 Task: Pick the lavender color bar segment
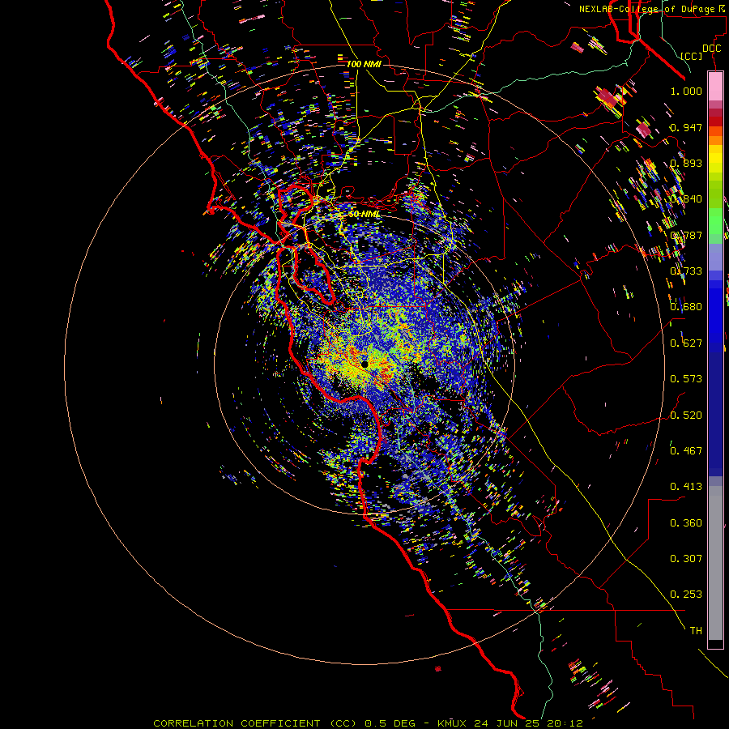click(x=715, y=257)
